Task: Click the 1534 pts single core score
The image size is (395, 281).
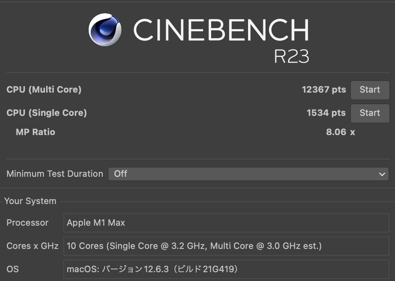Action: tap(326, 113)
